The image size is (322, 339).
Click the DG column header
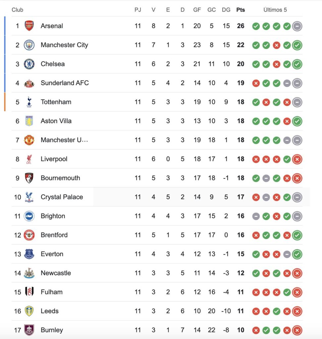(226, 10)
